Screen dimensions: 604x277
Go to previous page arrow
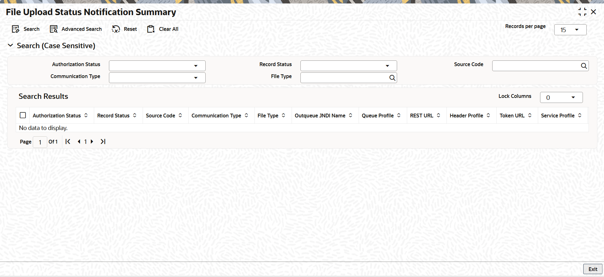(x=79, y=142)
